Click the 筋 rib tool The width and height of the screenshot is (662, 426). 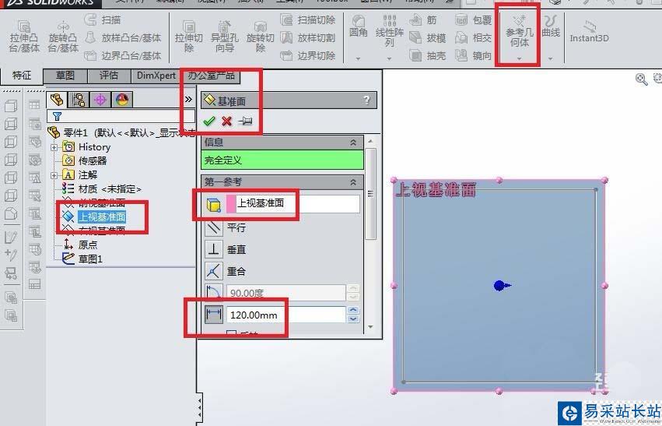(423, 20)
